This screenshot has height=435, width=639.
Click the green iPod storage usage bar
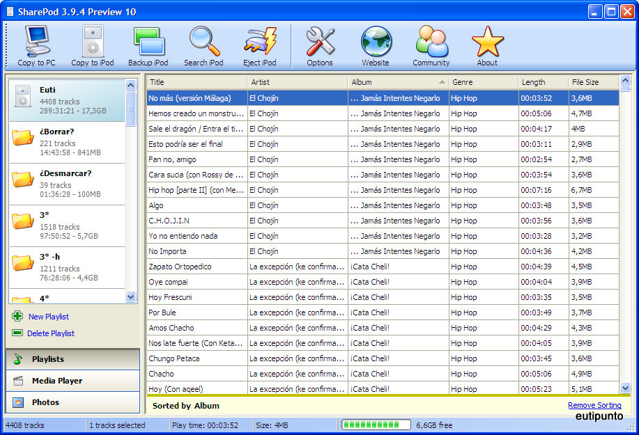(376, 425)
